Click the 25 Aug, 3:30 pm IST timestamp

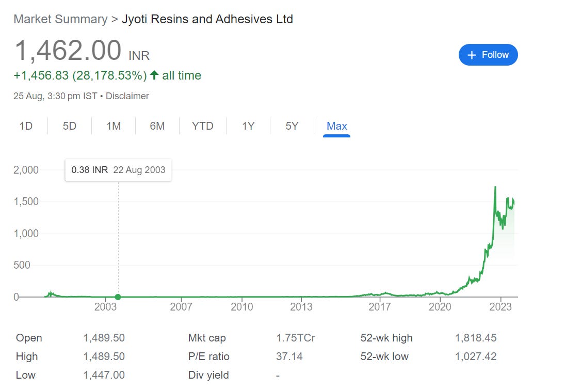coord(55,96)
